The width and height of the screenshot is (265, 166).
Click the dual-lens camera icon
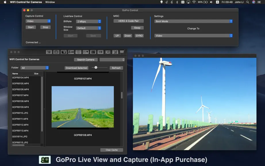click(100, 52)
